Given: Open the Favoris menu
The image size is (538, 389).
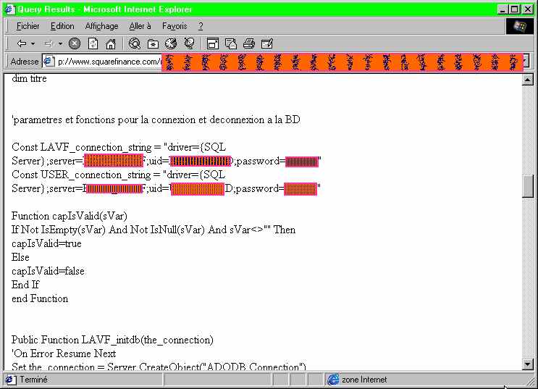Looking at the screenshot, I should [x=175, y=26].
